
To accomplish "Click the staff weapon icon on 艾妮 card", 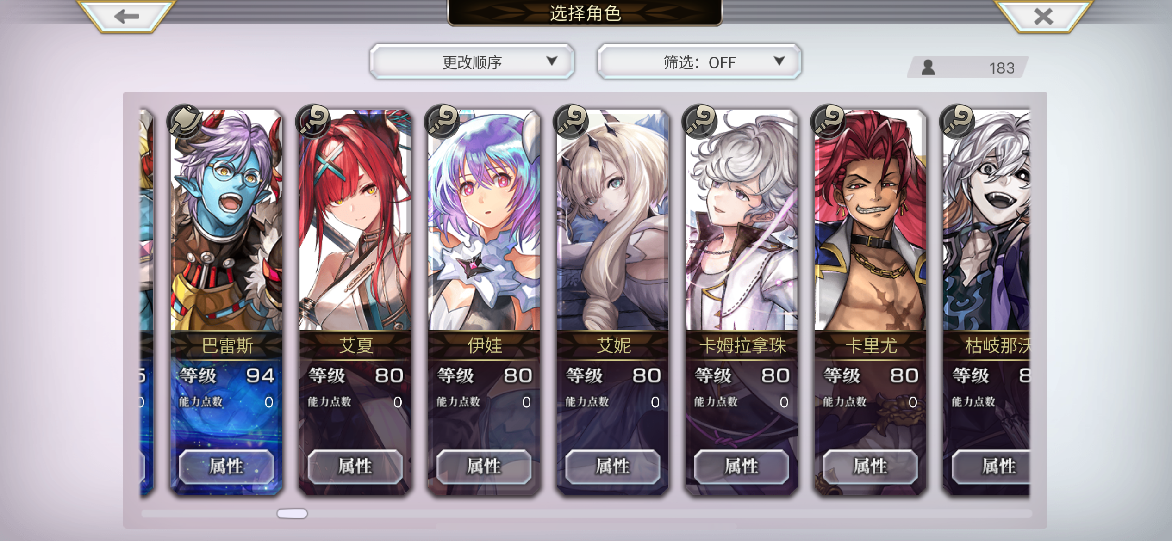I will click(x=571, y=122).
